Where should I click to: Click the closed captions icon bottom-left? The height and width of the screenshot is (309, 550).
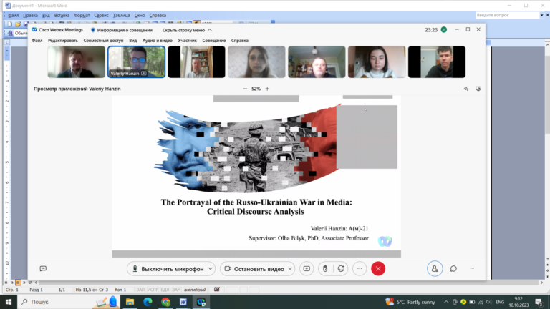click(x=43, y=269)
